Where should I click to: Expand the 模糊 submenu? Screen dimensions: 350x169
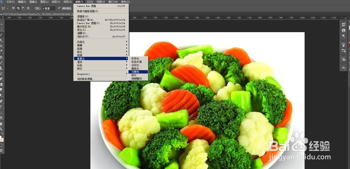[101, 45]
